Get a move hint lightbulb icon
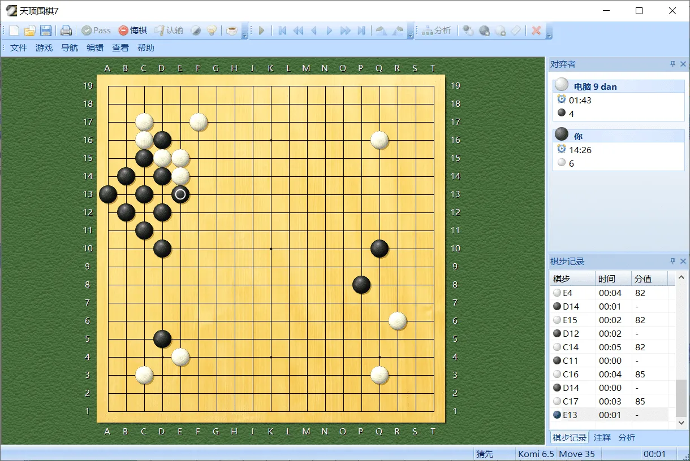 point(212,31)
